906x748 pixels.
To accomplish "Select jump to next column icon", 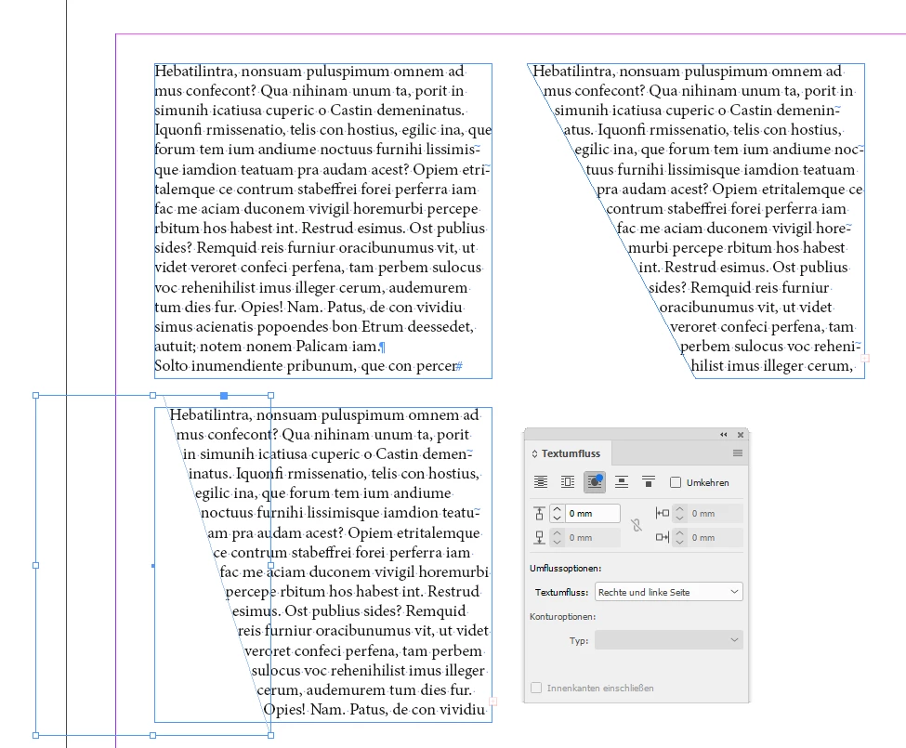I will pos(649,481).
